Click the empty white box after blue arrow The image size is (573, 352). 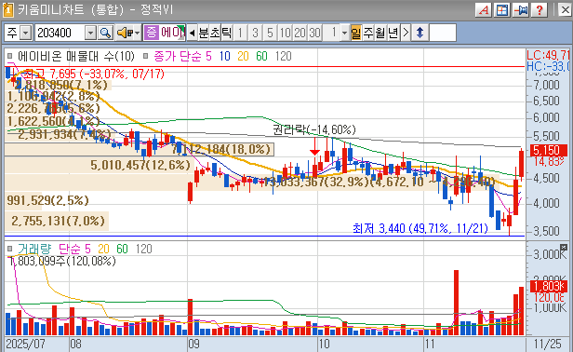(x=443, y=33)
